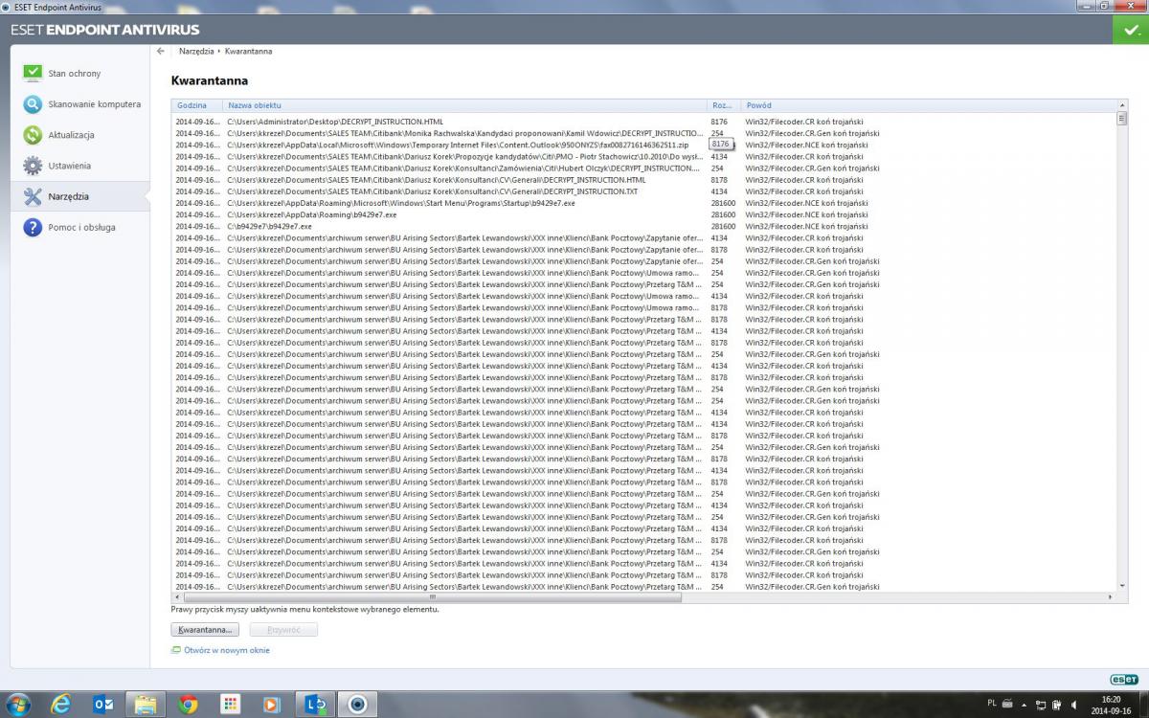Launch Google Chrome from the taskbar
The height and width of the screenshot is (718, 1149).
pos(188,704)
